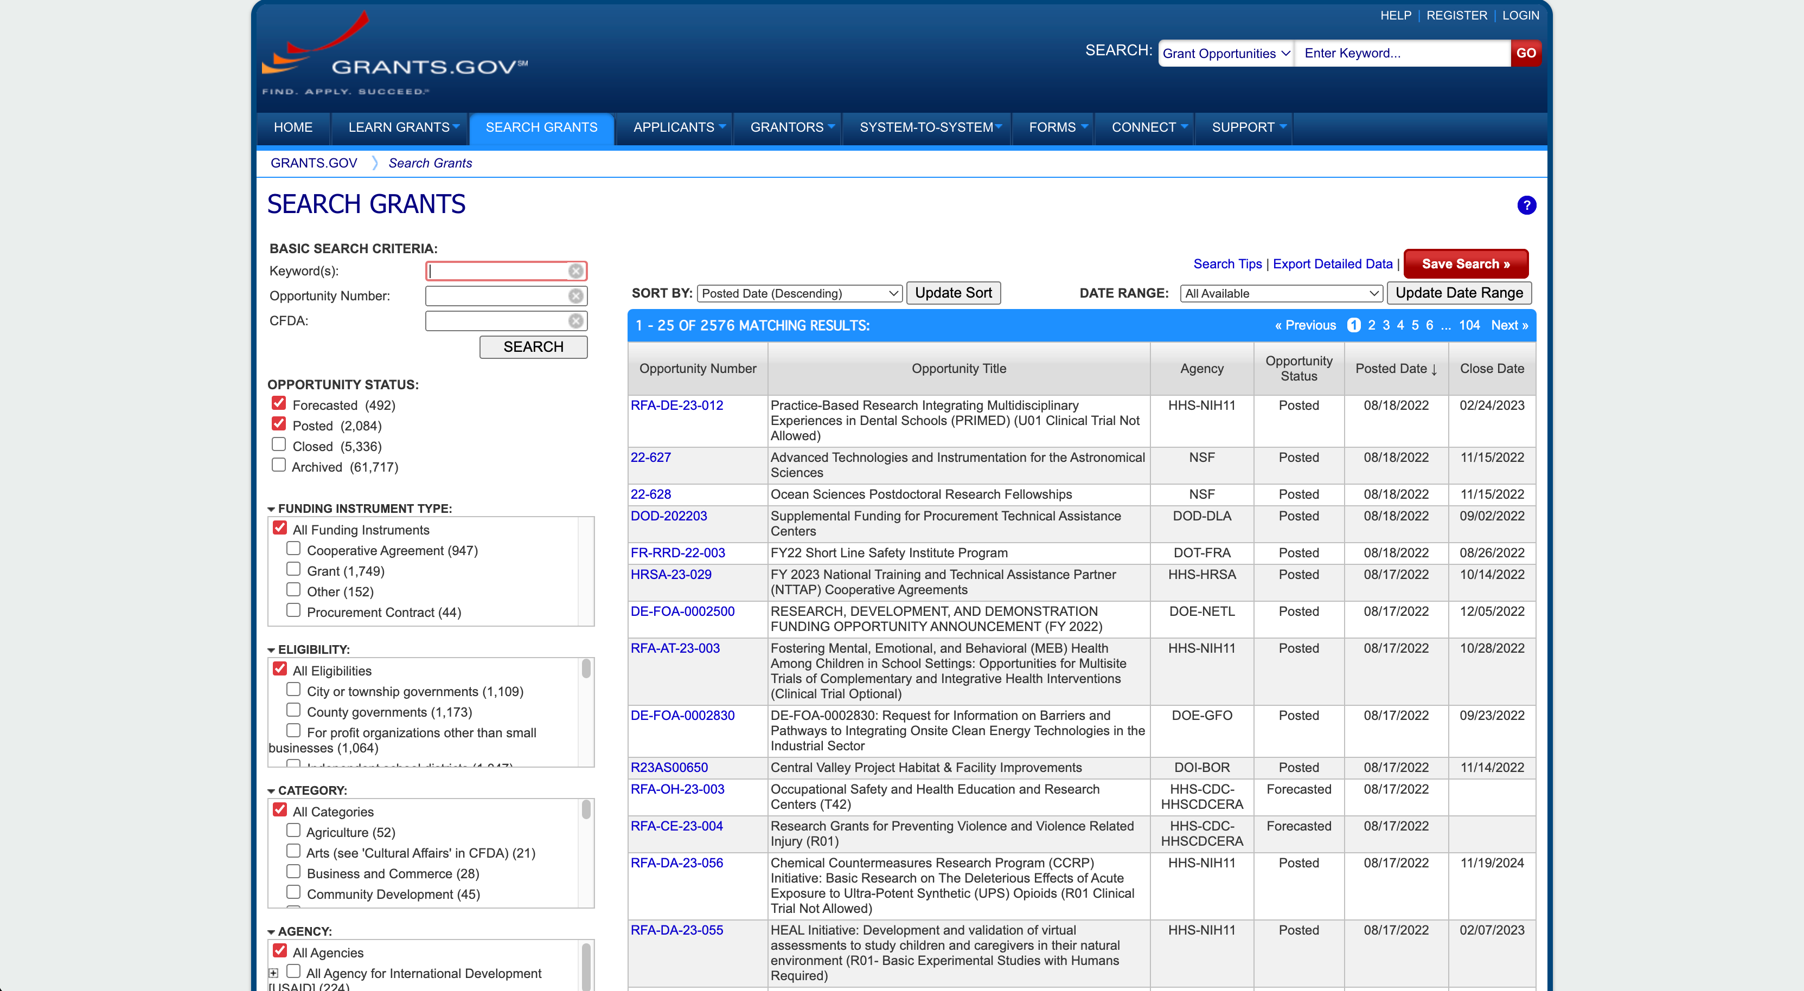
Task: Open the Date Range dropdown
Action: 1281,293
